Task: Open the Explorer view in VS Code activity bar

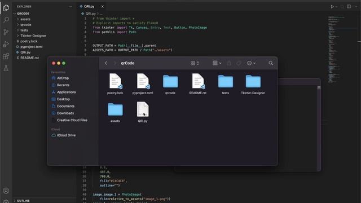Action: (x=6, y=8)
